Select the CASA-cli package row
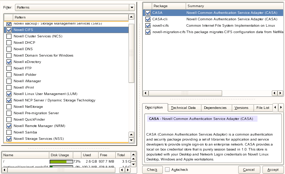Viewport: 285px width, 174px height. (x=213, y=19)
